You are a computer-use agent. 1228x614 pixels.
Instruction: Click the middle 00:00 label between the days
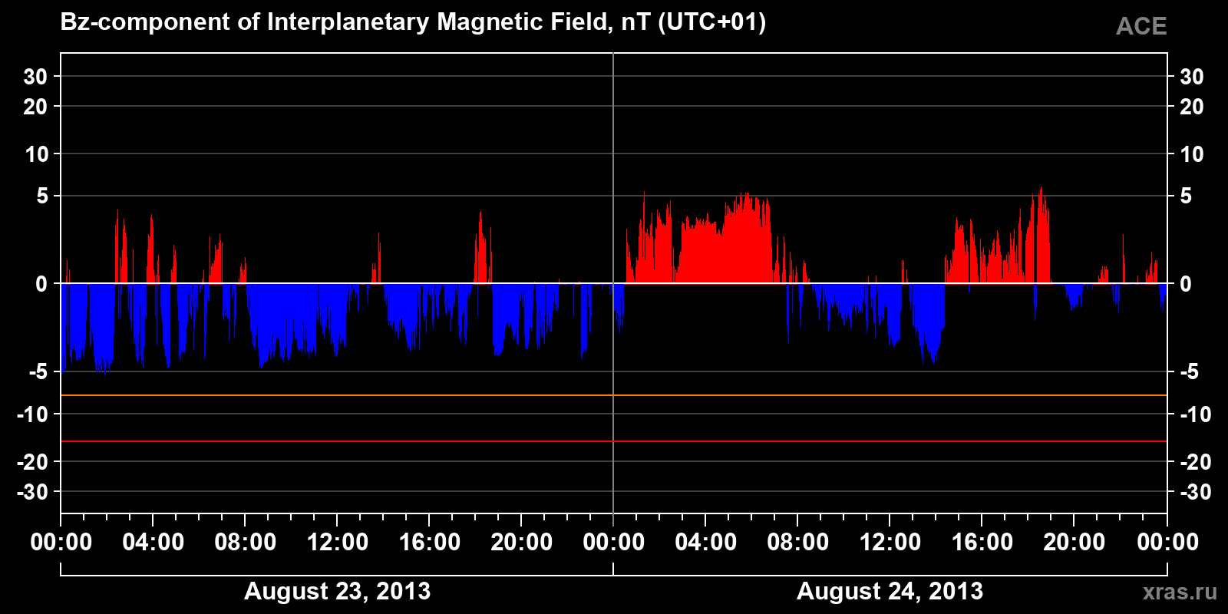(x=614, y=542)
